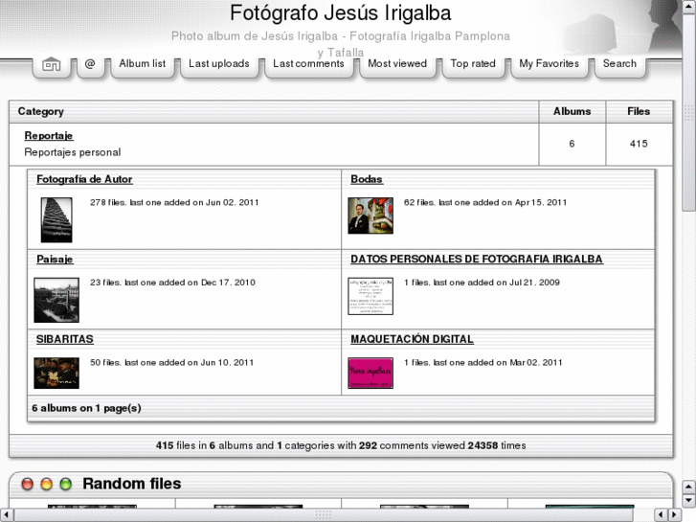The height and width of the screenshot is (522, 696).
Task: Click the home icon tab
Action: pyautogui.click(x=52, y=65)
